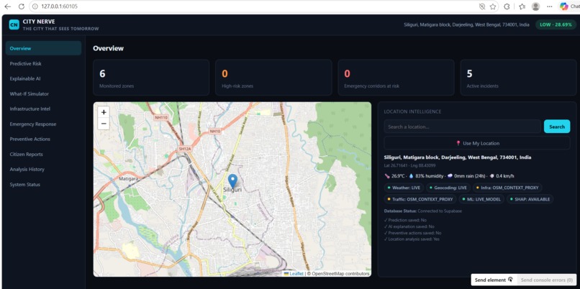Image resolution: width=580 pixels, height=289 pixels.
Task: Click the High-risk zones card
Action: (273, 78)
